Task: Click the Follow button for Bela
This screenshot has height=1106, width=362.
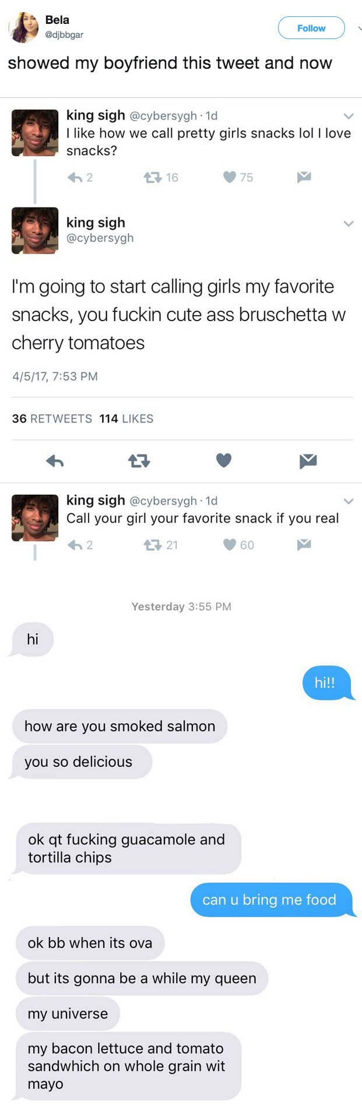Action: pos(311,28)
